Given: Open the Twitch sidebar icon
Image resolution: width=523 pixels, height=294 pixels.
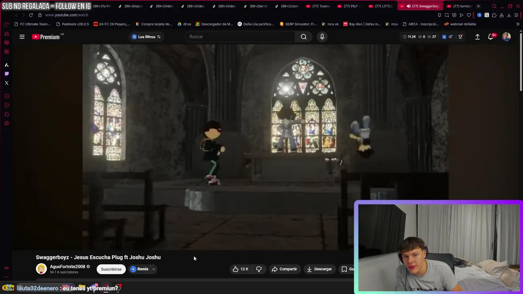Looking at the screenshot, I should tap(7, 74).
